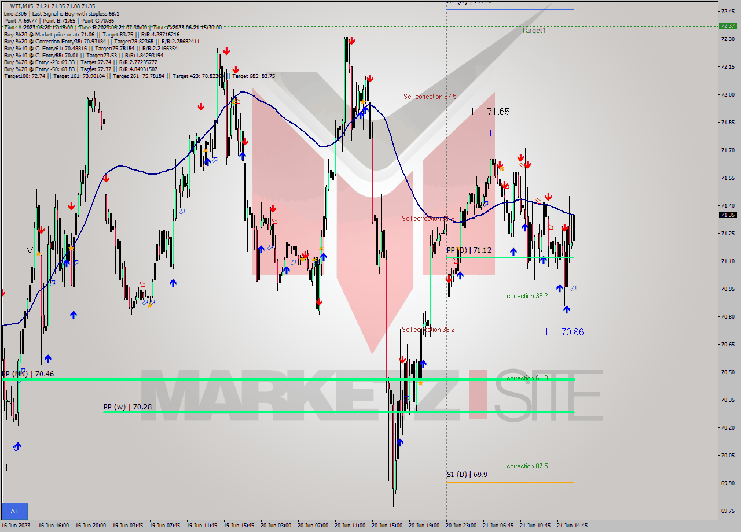This screenshot has height=532, width=741.
Task: Click the | | | 71.65 wave label
Action: (490, 112)
